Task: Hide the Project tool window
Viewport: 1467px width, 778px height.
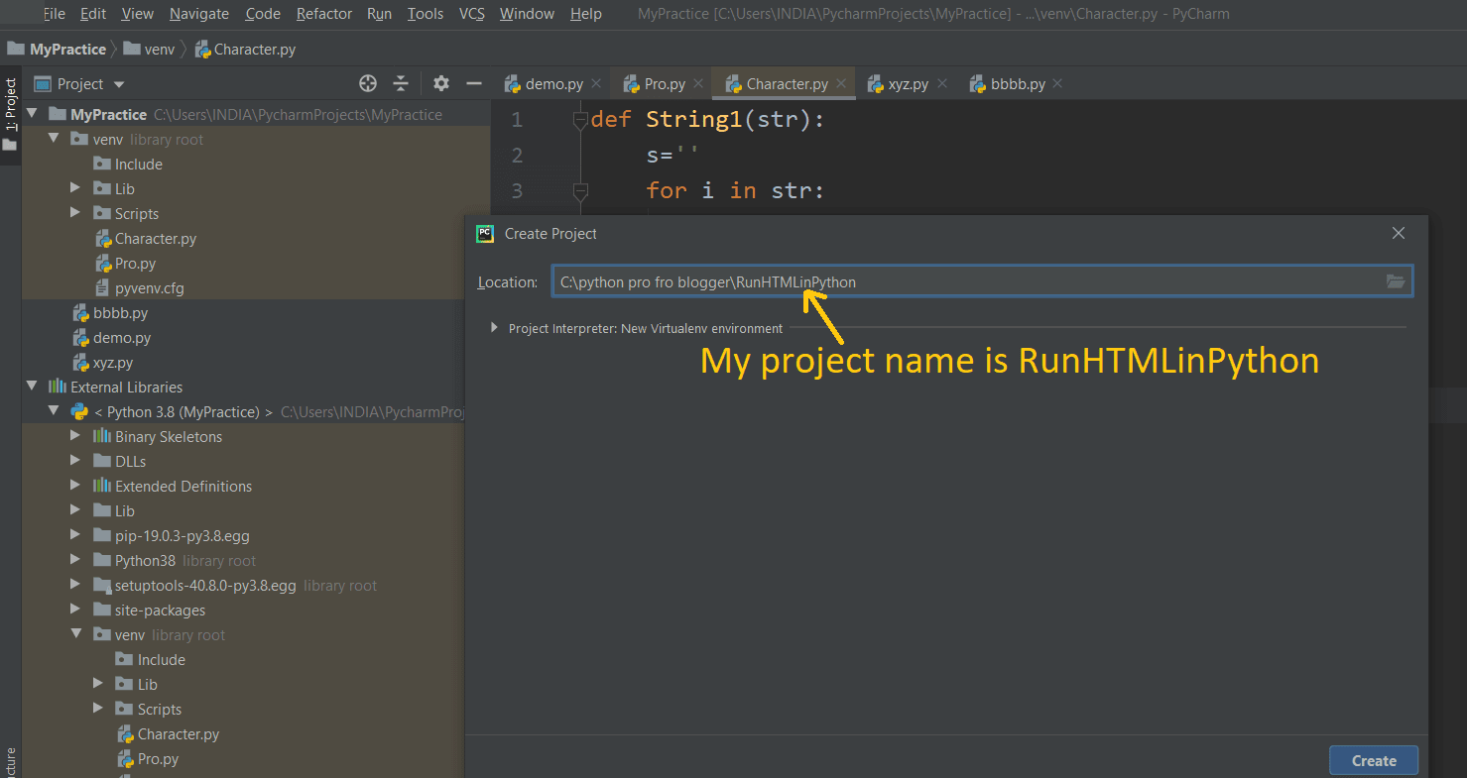Action: point(473,83)
